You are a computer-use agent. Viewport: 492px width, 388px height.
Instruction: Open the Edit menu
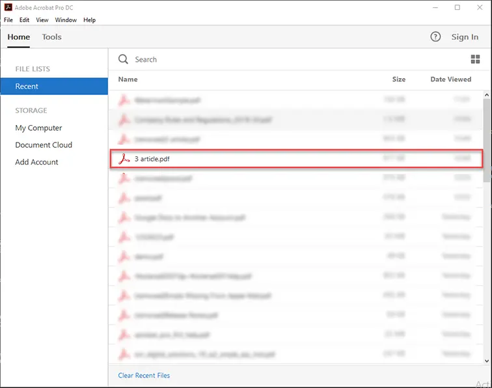coord(24,20)
